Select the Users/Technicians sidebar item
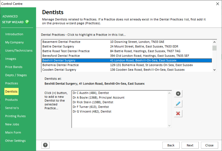 (x=19, y=51)
